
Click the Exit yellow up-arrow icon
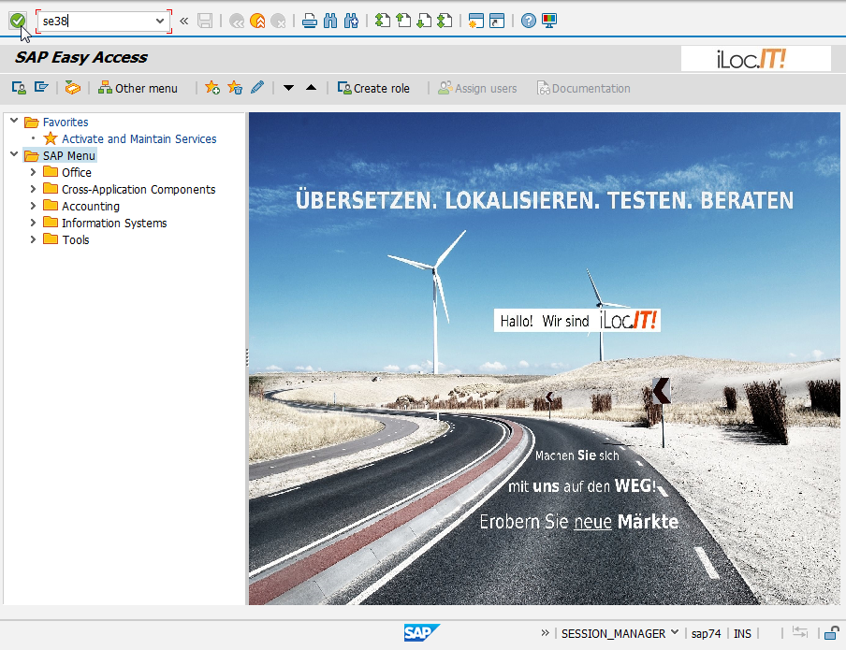click(x=257, y=21)
